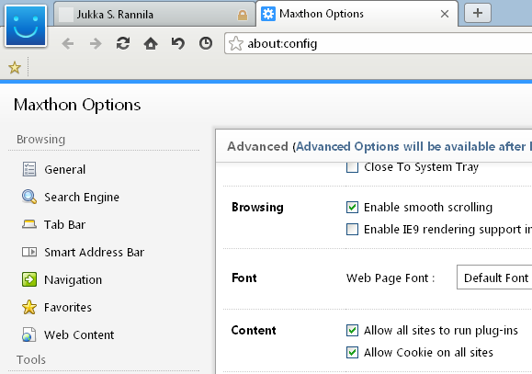Reload the page with the refresh icon
Viewport: 532px width, 374px height.
pos(123,43)
